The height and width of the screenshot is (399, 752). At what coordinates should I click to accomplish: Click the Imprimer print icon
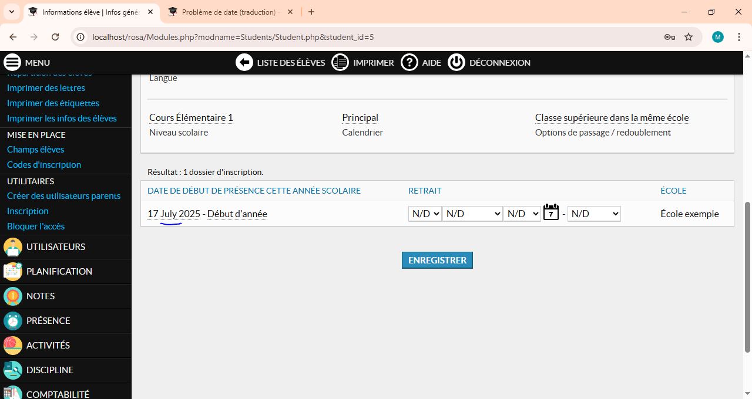coord(340,62)
